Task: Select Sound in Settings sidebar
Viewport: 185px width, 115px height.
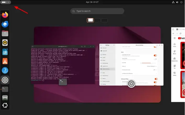Action: tap(107, 57)
